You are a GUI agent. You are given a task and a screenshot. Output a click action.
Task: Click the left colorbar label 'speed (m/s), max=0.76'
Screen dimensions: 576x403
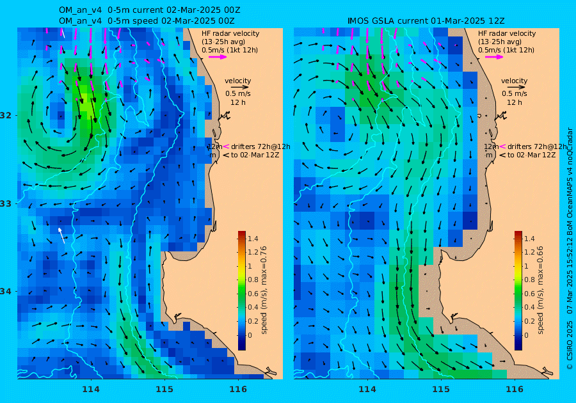264,290
